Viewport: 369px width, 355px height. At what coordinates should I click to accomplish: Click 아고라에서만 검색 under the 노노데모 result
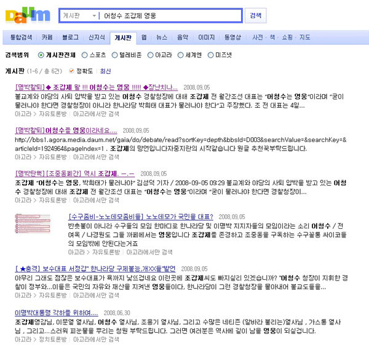click(149, 252)
